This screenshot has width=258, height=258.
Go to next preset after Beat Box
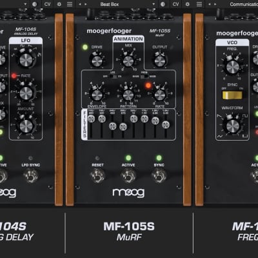(86, 4)
